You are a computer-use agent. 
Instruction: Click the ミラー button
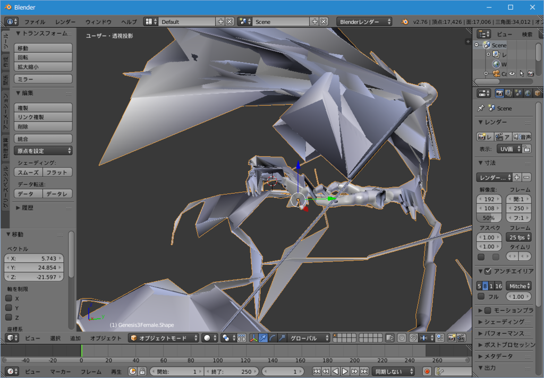tap(43, 79)
